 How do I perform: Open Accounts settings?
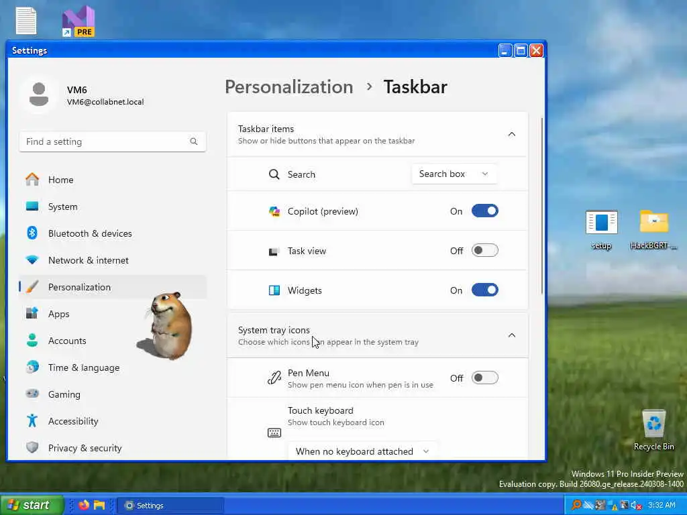click(113, 340)
